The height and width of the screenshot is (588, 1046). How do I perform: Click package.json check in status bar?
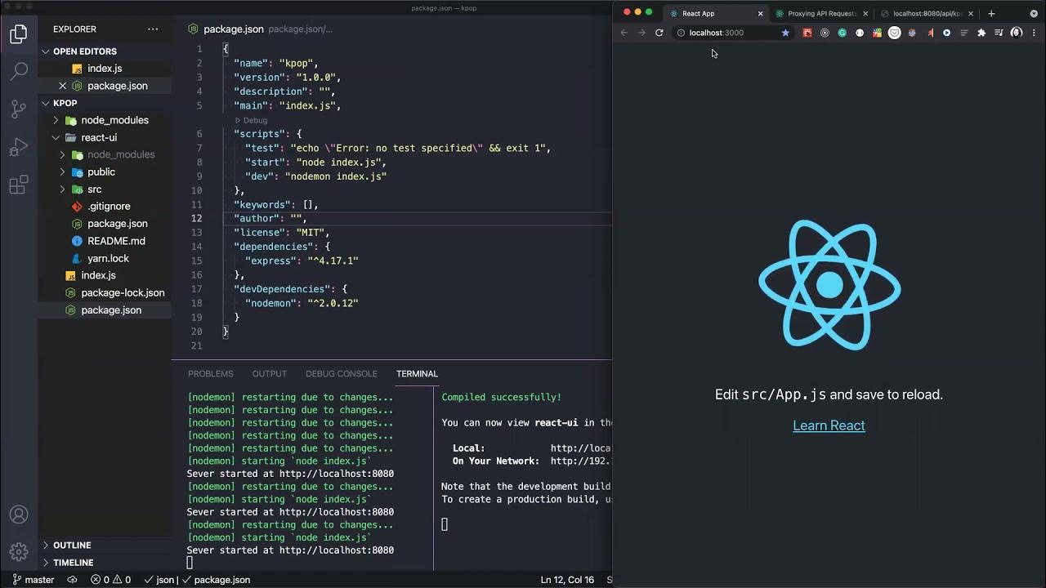pos(216,580)
